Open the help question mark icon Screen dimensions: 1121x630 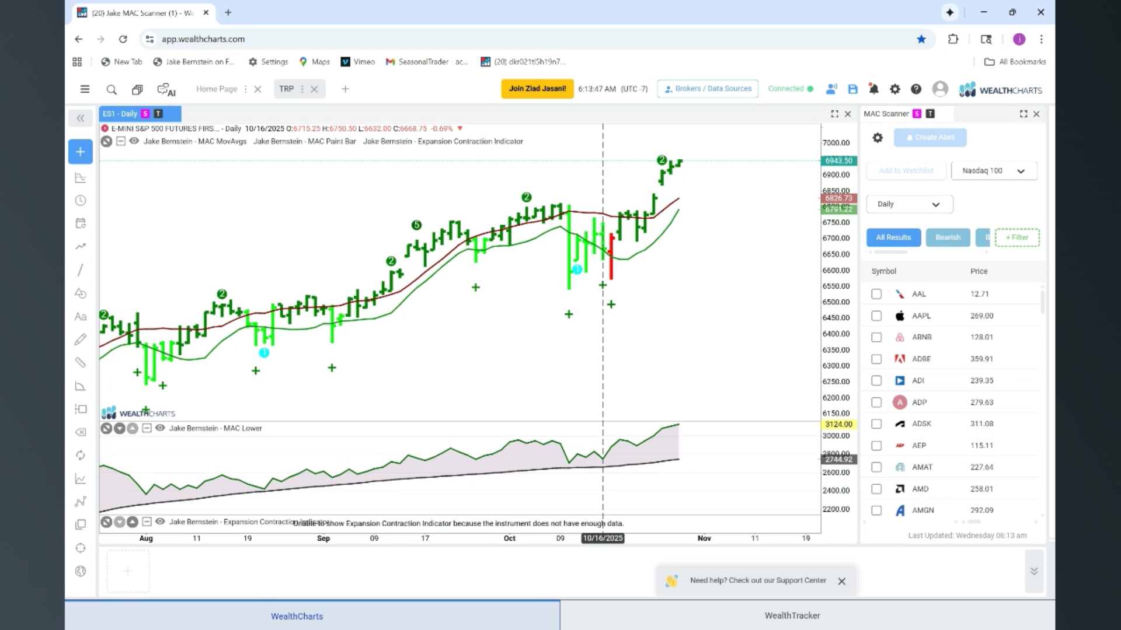coord(916,89)
